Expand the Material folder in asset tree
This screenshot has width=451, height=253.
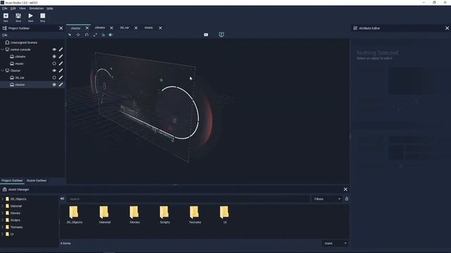pos(3,206)
